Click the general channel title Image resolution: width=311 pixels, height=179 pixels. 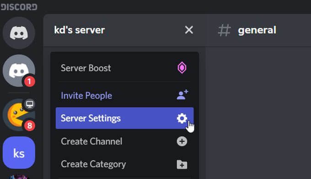click(257, 30)
